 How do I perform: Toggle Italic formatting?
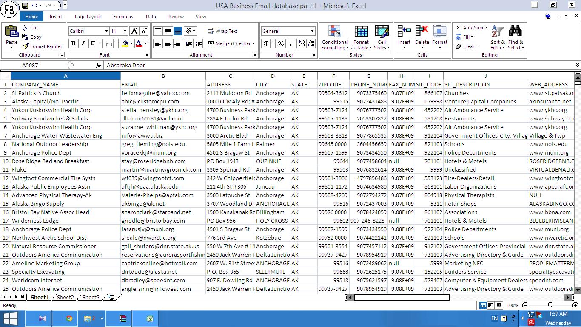pos(83,43)
